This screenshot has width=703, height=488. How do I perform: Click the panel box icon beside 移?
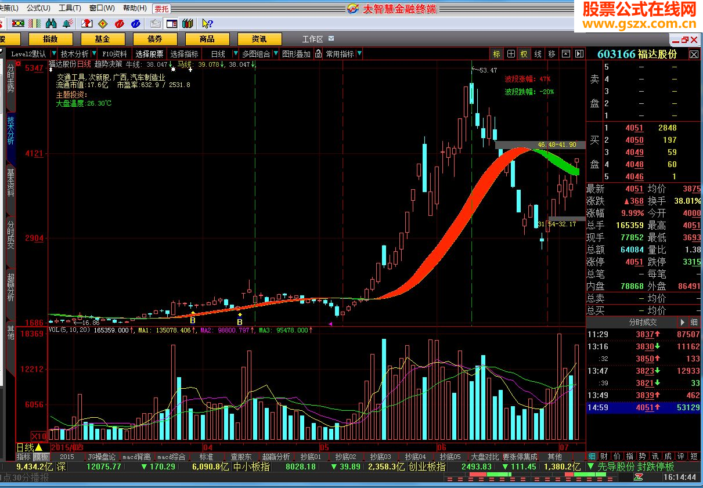pos(566,54)
